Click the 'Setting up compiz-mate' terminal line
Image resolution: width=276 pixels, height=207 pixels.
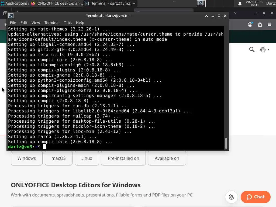pyautogui.click(x=60, y=142)
